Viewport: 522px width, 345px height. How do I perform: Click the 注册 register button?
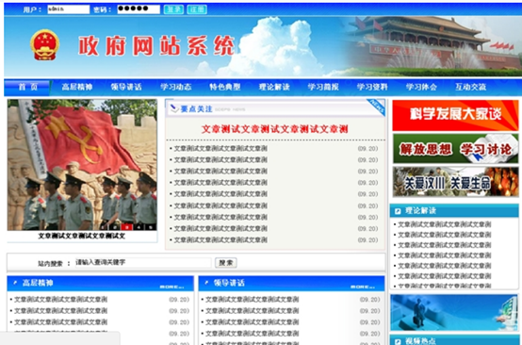click(x=197, y=9)
